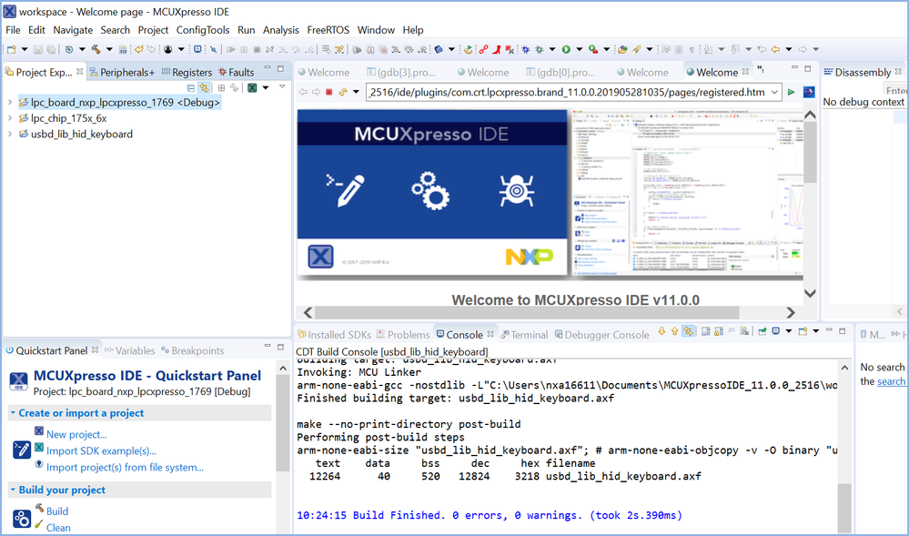Viewport: 909px width, 536px height.
Task: Click the gears icon in blue welcome banner
Action: click(x=430, y=190)
